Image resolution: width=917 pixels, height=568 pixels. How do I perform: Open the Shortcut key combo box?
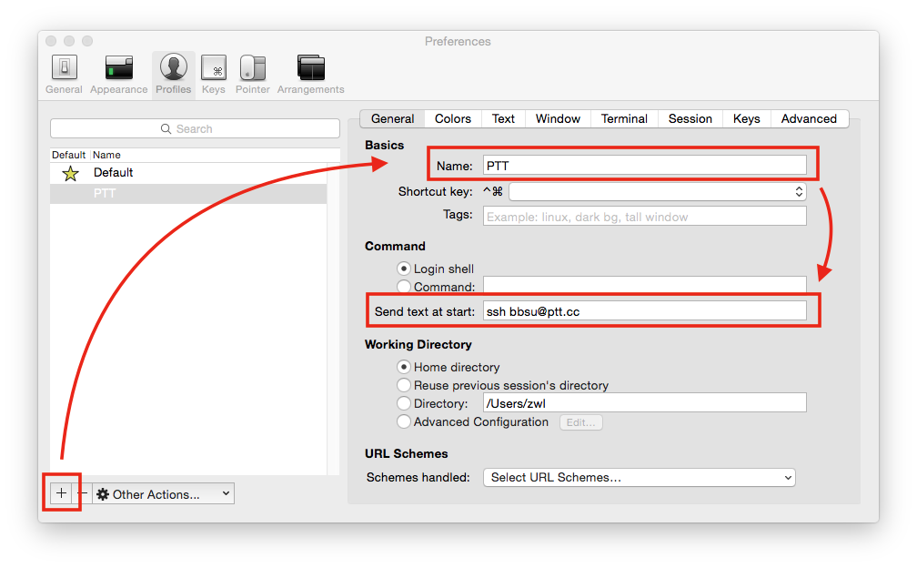657,191
